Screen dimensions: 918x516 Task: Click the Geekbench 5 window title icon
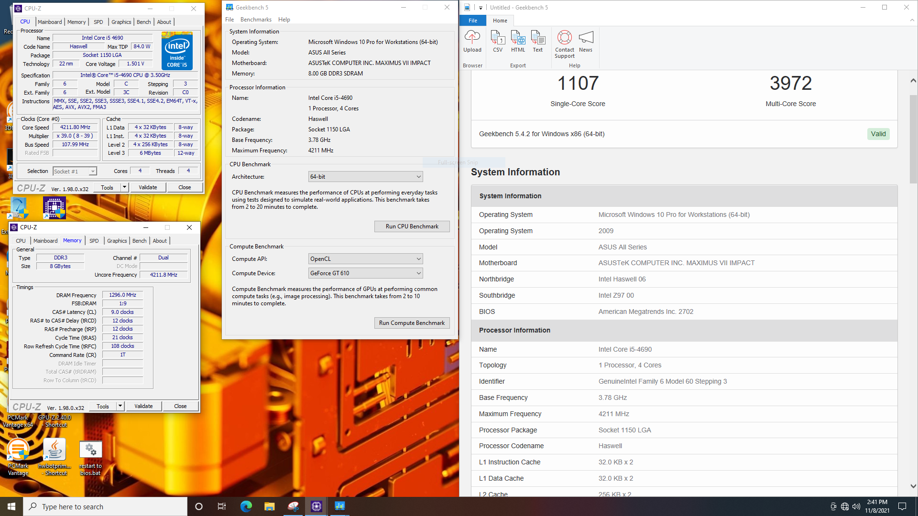229,7
